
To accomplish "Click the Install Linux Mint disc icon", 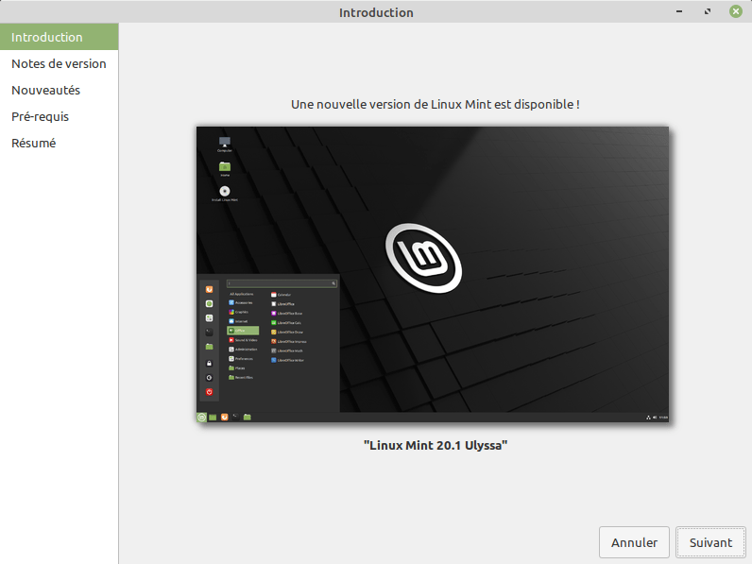I will pos(225,192).
